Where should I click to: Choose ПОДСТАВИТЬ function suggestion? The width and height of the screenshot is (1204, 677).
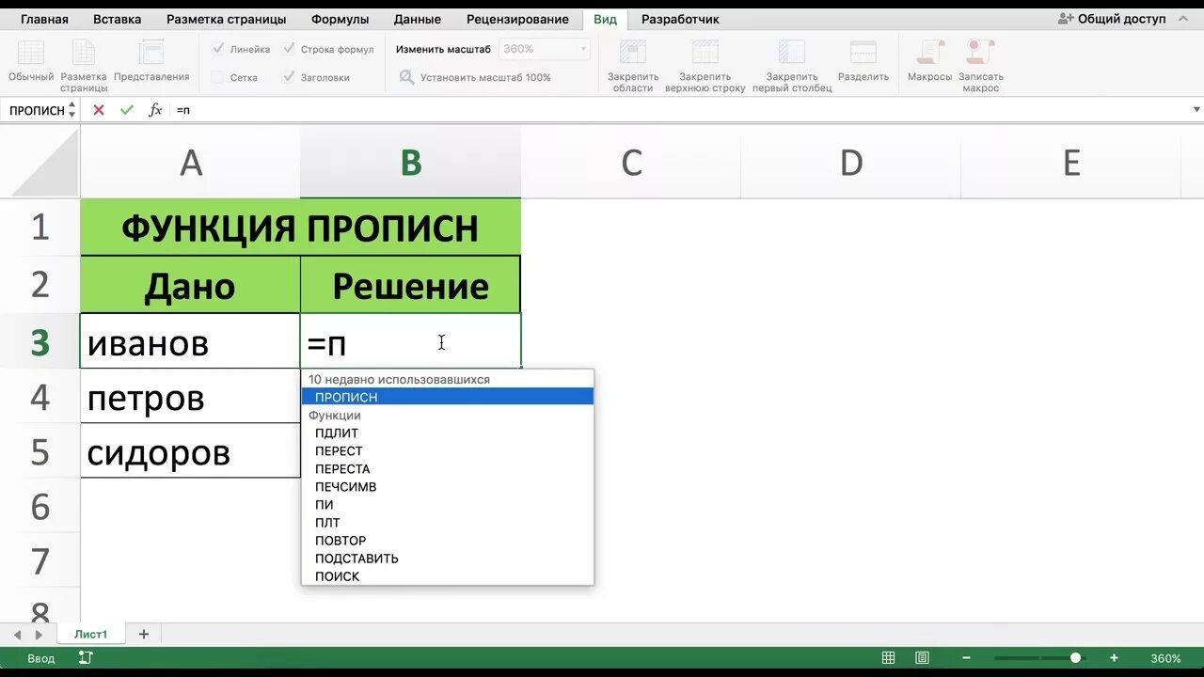click(448, 559)
